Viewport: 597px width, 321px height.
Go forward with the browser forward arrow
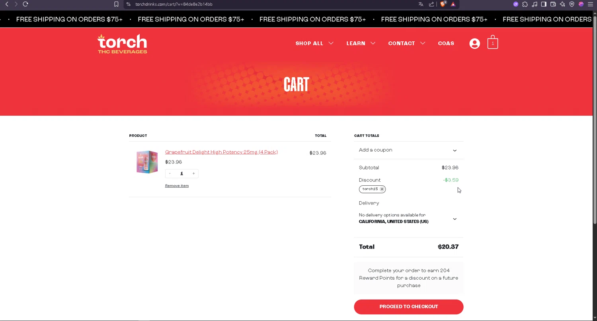point(16,4)
